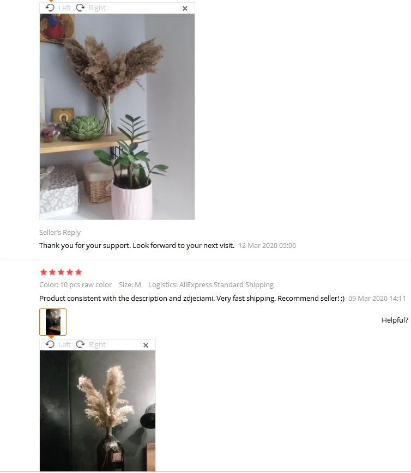The height and width of the screenshot is (473, 411).
Task: Click the rotate-left icon above the dark vase photo
Action: click(x=50, y=344)
